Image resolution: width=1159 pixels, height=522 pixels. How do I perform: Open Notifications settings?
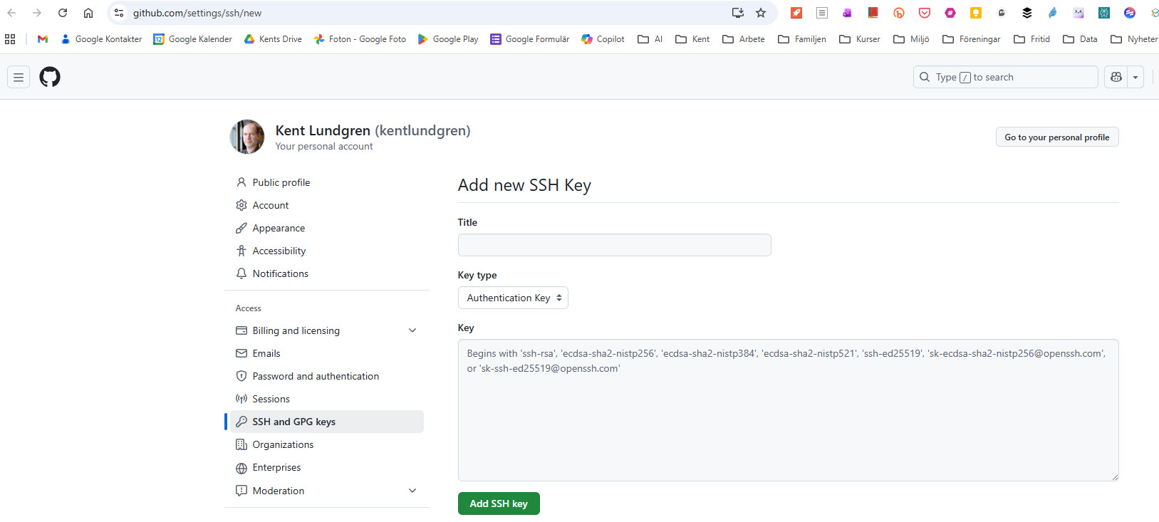(327, 273)
